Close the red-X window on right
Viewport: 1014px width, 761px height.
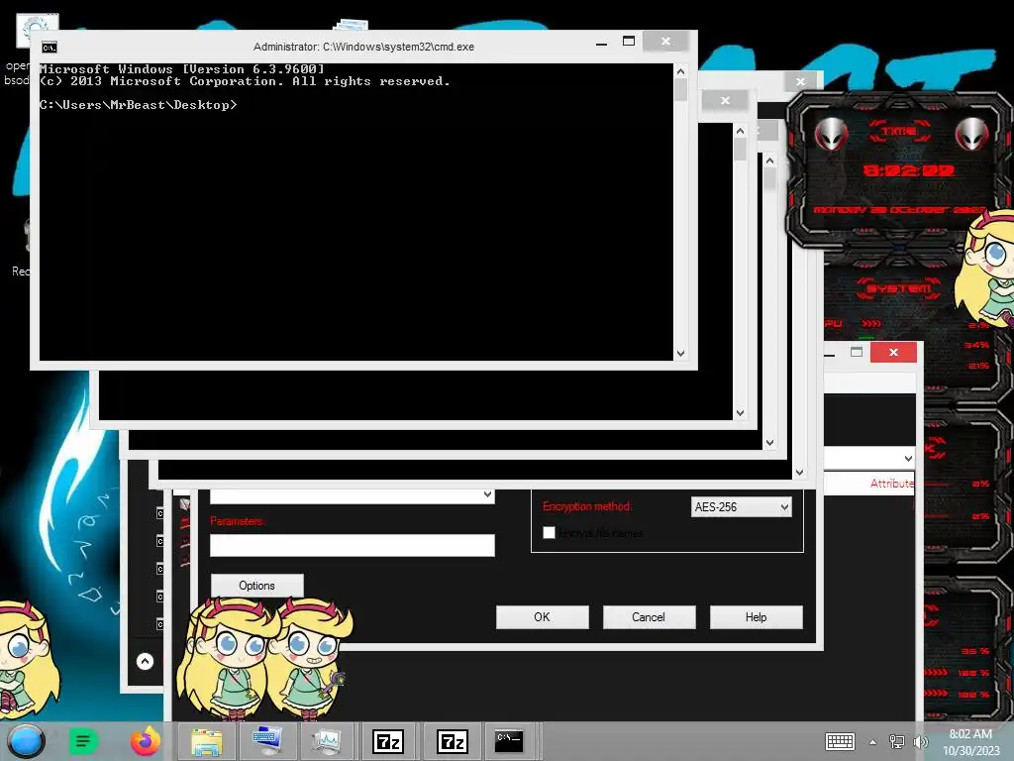[894, 352]
